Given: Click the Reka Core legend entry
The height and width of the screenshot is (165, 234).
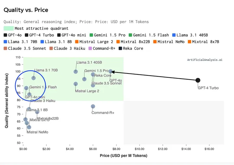Looking at the screenshot, I should tap(131, 49).
